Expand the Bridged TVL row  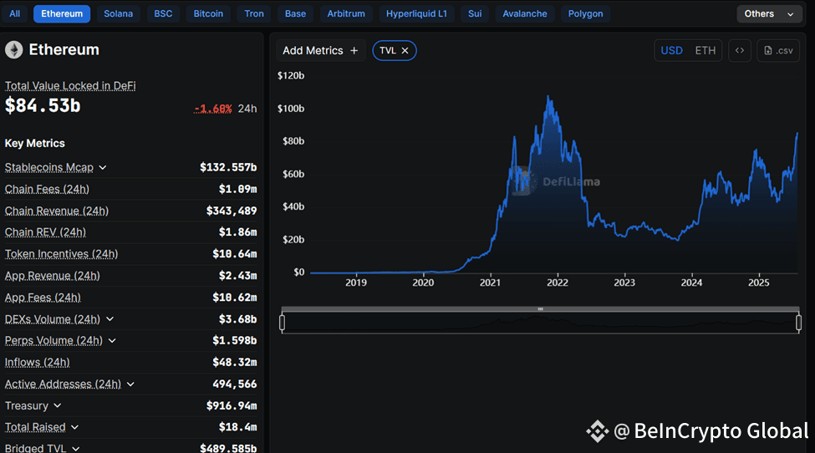point(76,448)
